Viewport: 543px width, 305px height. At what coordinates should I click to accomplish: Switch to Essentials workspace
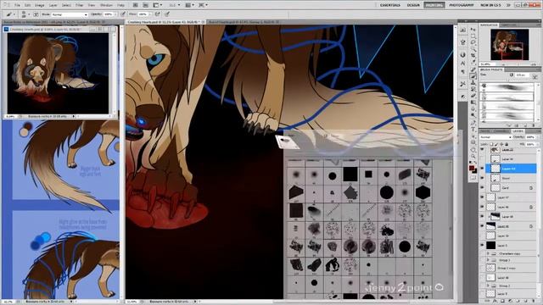pos(390,5)
